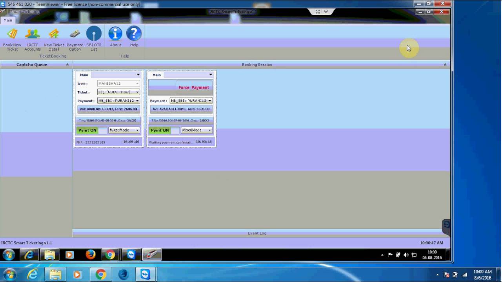Click the Waiting payment confirmati... status
This screenshot has width=502, height=282.
click(171, 142)
